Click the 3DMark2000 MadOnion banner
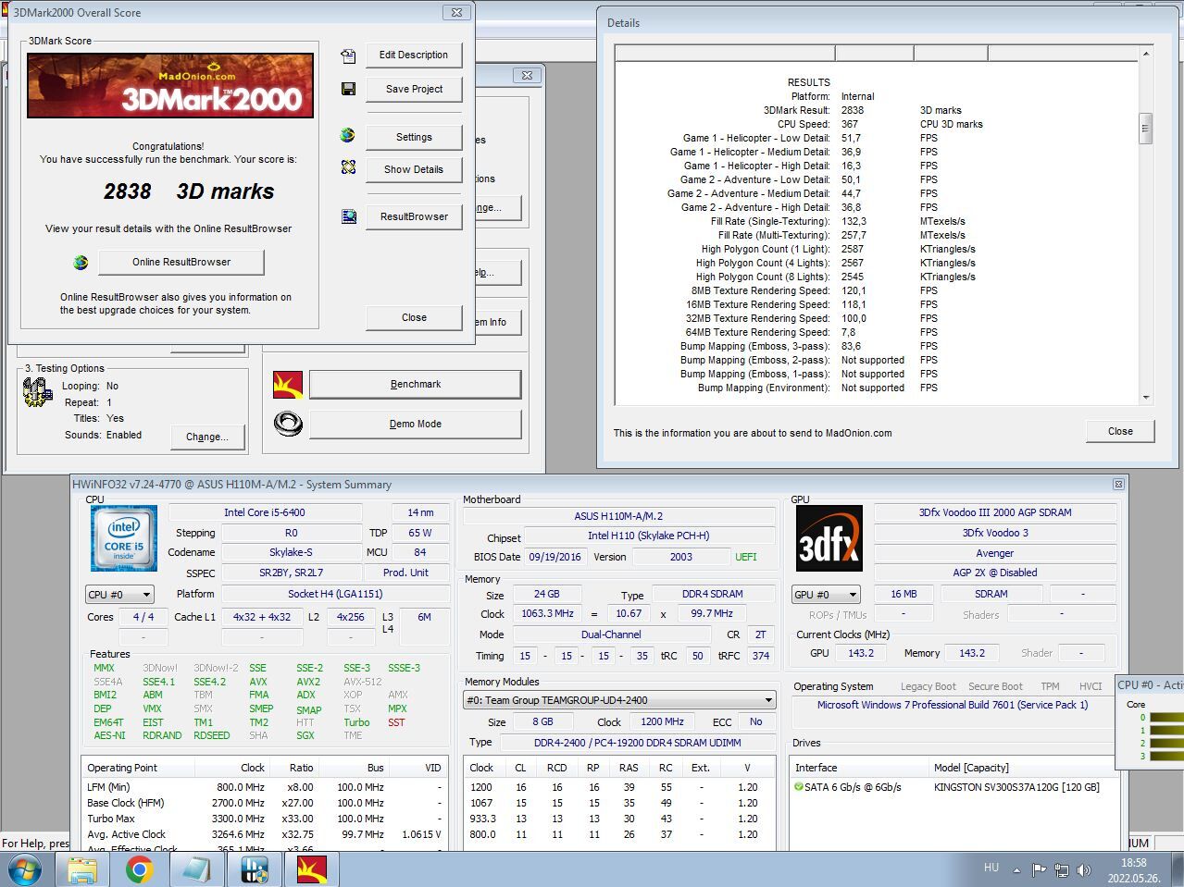Image resolution: width=1184 pixels, height=887 pixels. coord(170,85)
